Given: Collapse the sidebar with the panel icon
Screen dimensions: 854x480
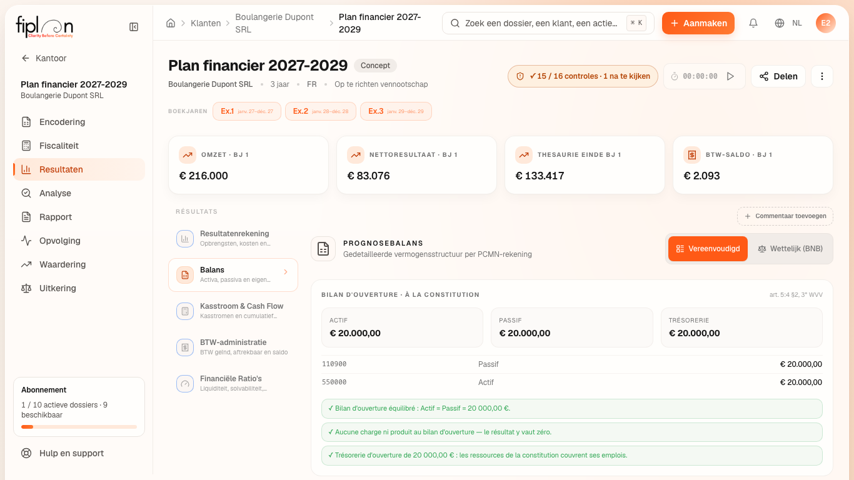Looking at the screenshot, I should [x=134, y=27].
